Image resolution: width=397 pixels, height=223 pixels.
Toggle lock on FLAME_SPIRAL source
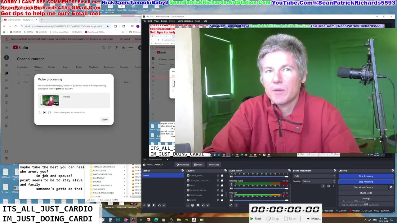pyautogui.click(x=222, y=176)
